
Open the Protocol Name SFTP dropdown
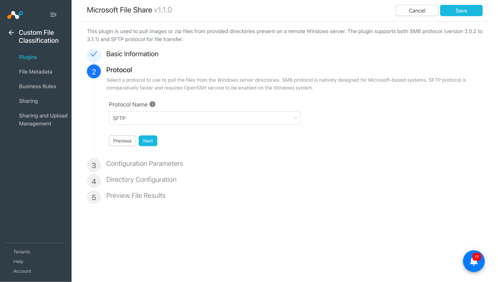205,118
